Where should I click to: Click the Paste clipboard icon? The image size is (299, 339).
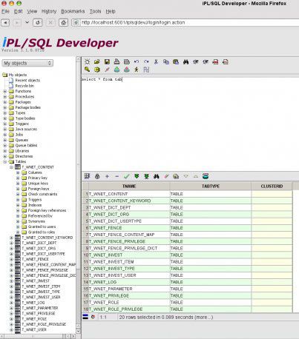point(176,61)
